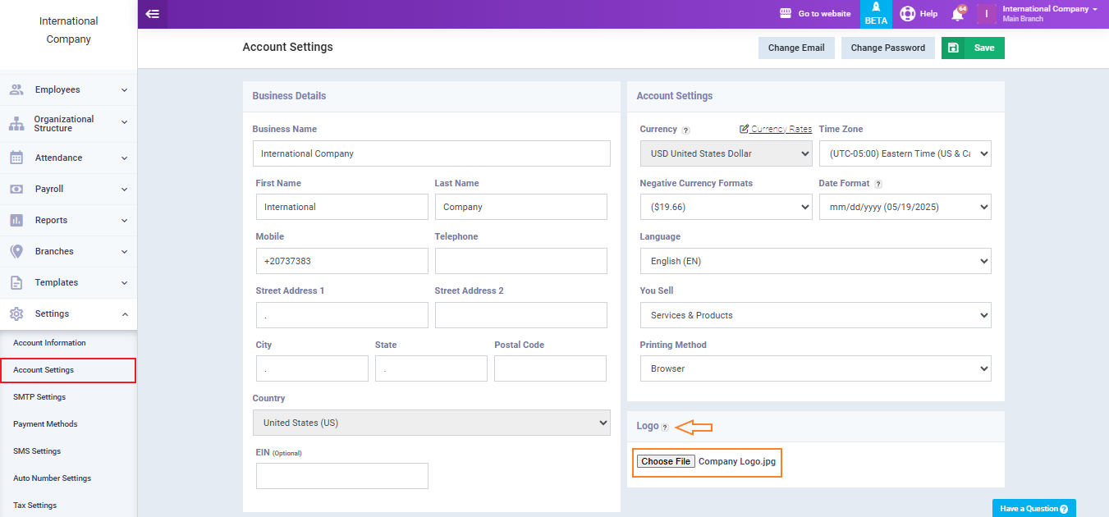Viewport: 1109px width, 517px height.
Task: Click the Help lifebuoy icon
Action: coord(907,14)
